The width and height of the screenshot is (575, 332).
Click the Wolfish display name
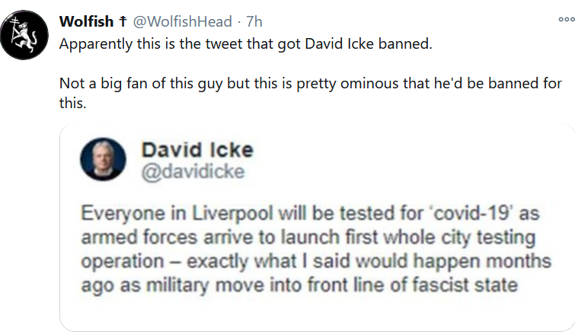85,22
